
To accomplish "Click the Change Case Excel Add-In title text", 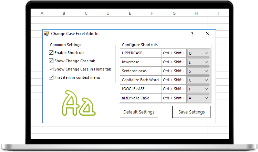I will coord(75,34).
